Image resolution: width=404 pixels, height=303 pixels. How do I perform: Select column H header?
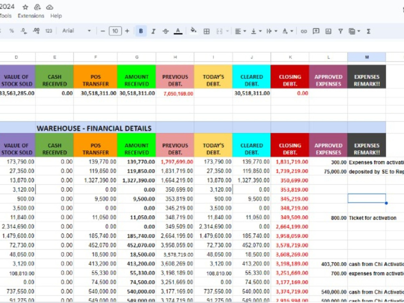175,57
